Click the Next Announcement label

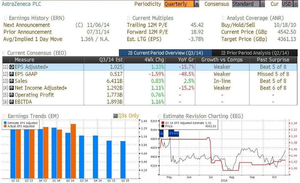[x=27, y=25]
